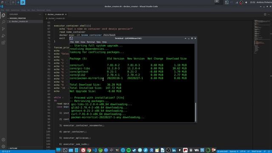Click the show desktop icon in taskbar
The height and width of the screenshot is (153, 272).
58,150
